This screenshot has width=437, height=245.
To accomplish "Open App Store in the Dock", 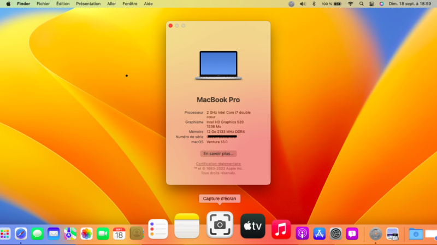I will pyautogui.click(x=319, y=234).
